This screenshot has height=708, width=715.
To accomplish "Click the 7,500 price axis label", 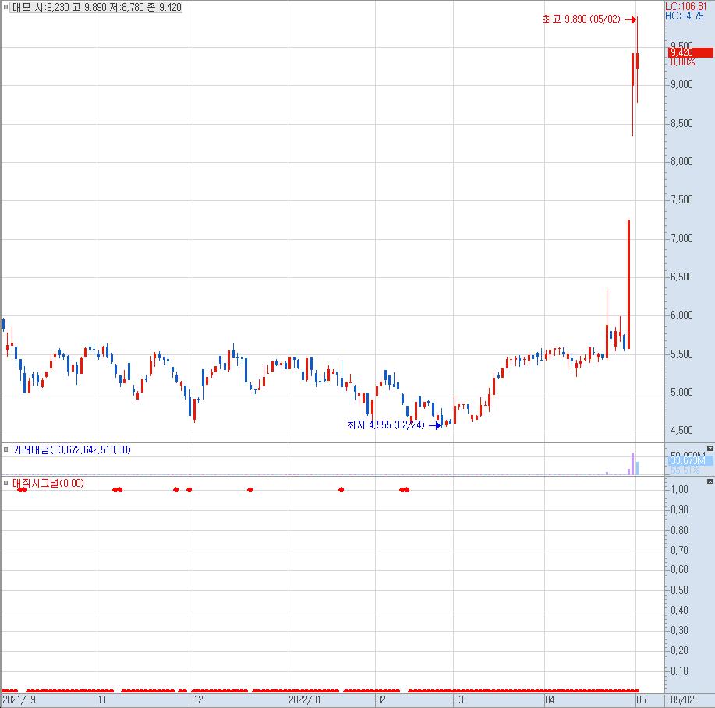I will (x=681, y=199).
